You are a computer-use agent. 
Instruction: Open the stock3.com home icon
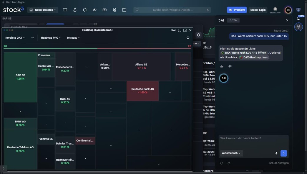click(x=275, y=10)
